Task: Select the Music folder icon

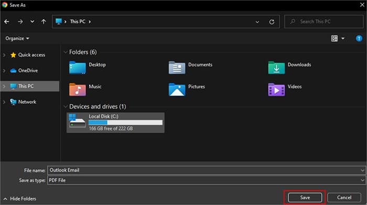Action: point(78,90)
